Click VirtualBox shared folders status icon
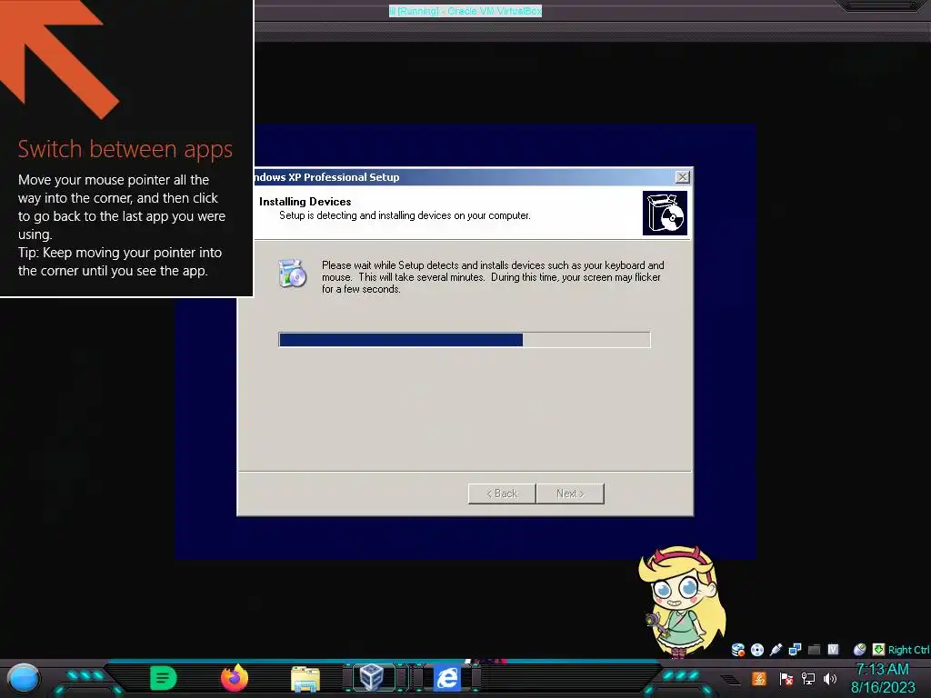 pyautogui.click(x=814, y=650)
